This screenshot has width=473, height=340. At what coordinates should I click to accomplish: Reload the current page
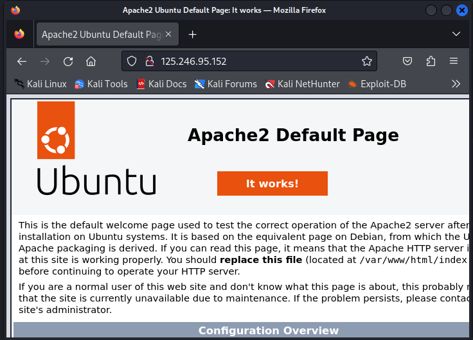68,62
